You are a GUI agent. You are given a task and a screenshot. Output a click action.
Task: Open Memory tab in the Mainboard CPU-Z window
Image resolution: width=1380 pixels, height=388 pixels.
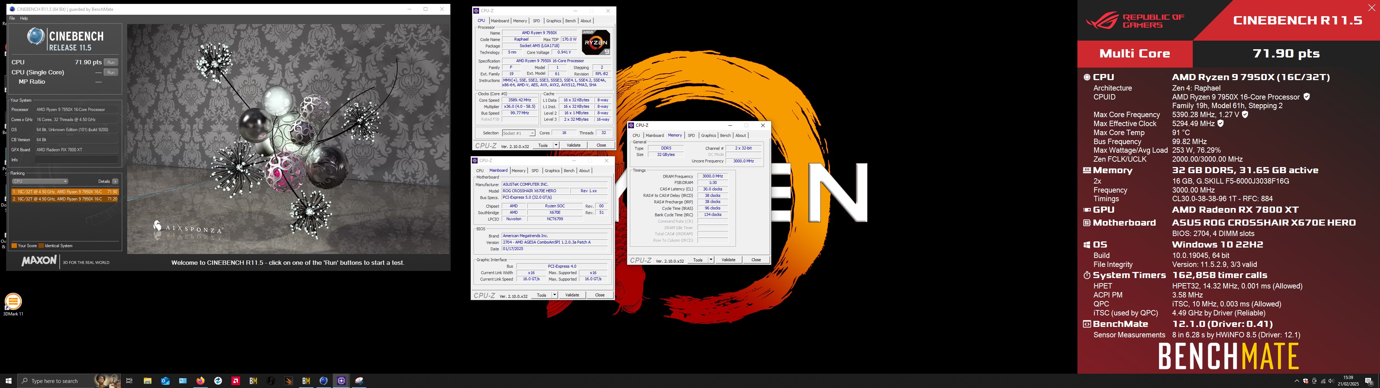(x=518, y=171)
